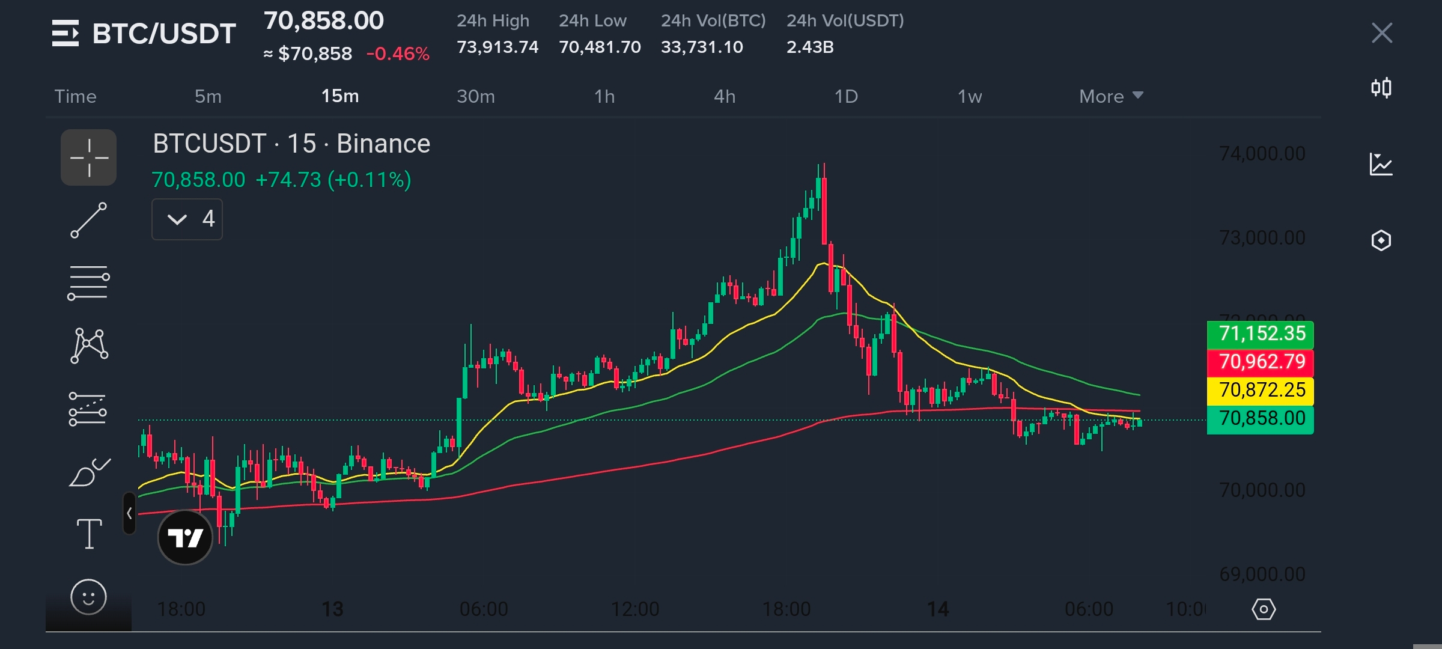Image resolution: width=1442 pixels, height=649 pixels.
Task: Select the XABCD pattern tool
Action: click(x=89, y=346)
